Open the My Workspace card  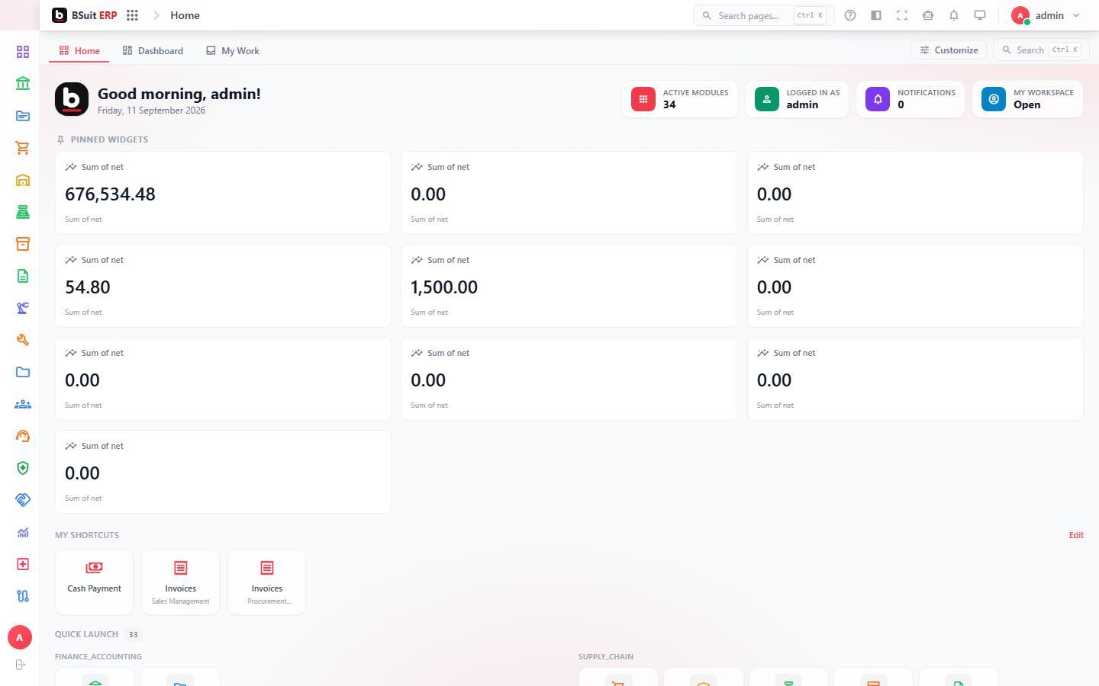tap(1027, 99)
